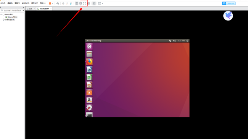Focus the library search field
Viewport: 248px width, 139px height.
11,10
